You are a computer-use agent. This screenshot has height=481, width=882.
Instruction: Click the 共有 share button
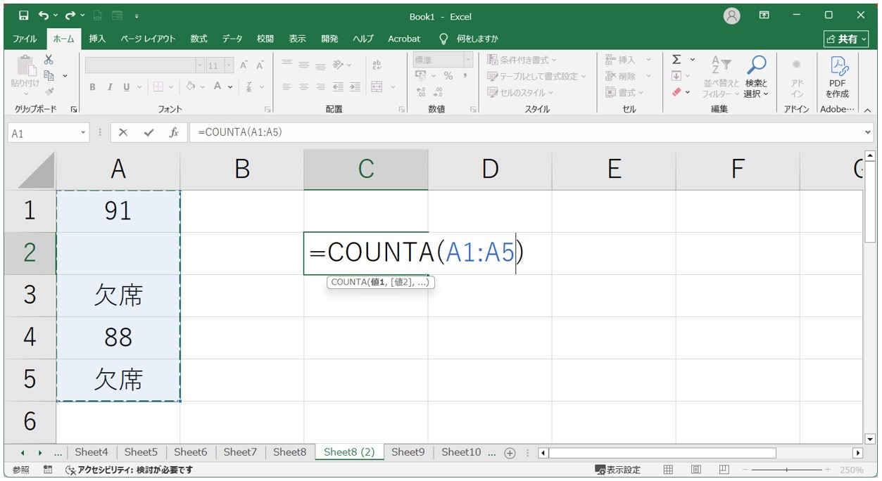(846, 39)
